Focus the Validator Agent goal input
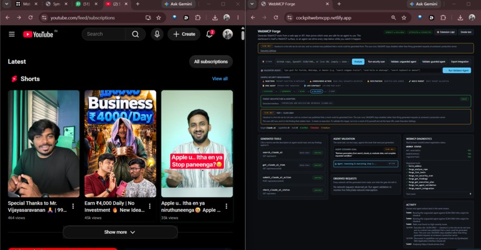481x250 pixels. point(362,70)
